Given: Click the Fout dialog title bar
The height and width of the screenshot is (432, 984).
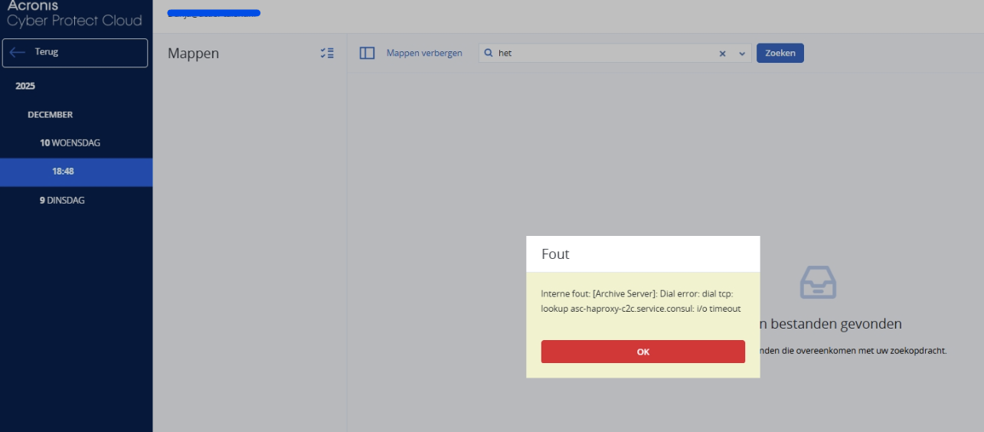Looking at the screenshot, I should point(642,254).
